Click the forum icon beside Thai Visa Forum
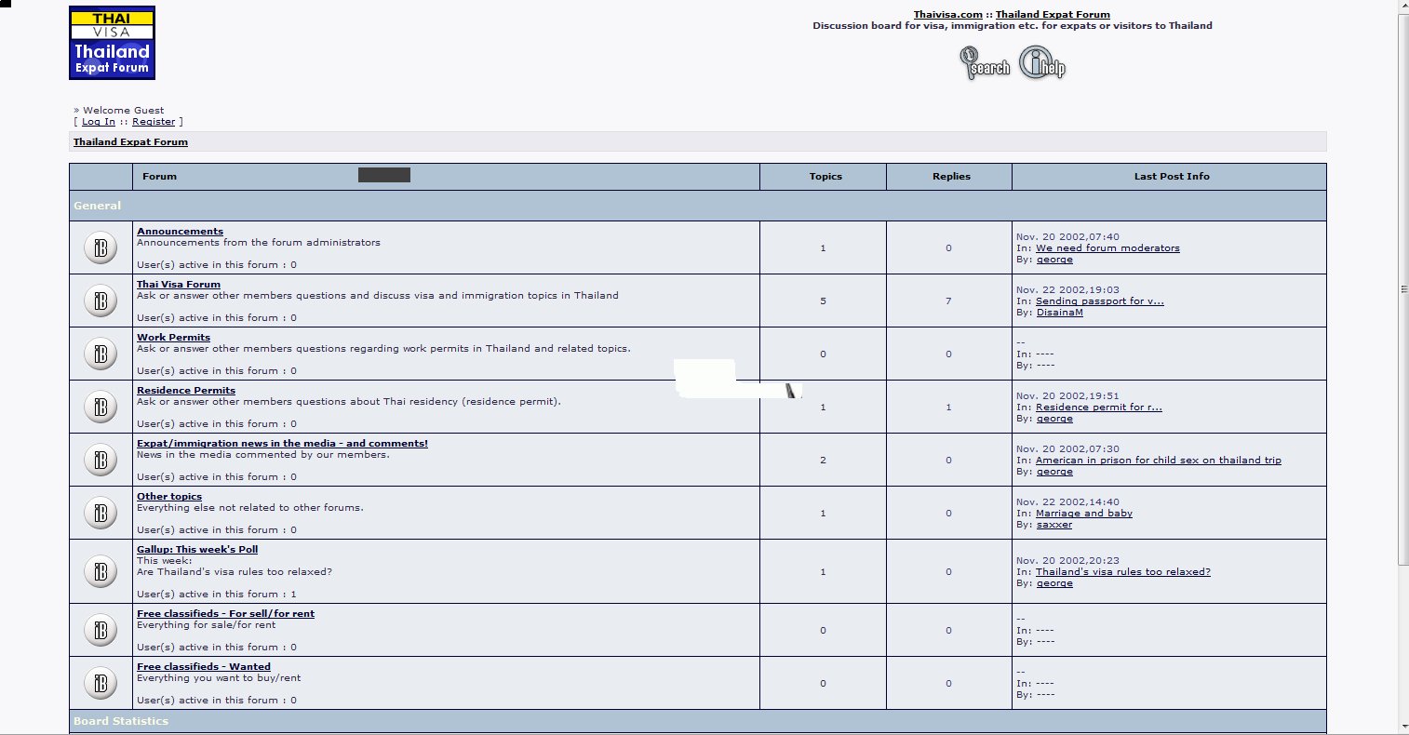Image resolution: width=1409 pixels, height=735 pixels. coord(101,301)
